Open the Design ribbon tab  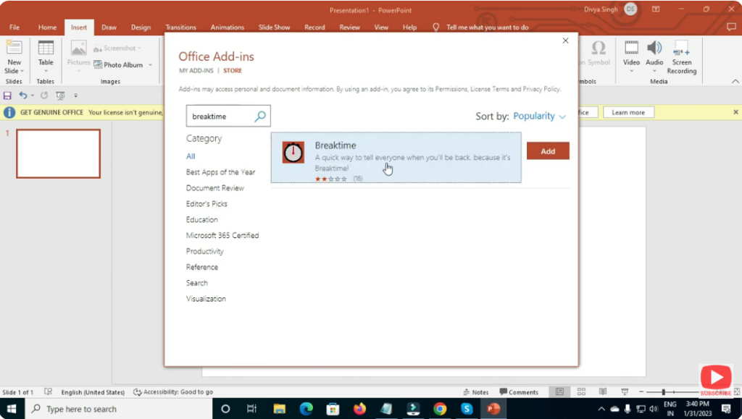pyautogui.click(x=141, y=27)
